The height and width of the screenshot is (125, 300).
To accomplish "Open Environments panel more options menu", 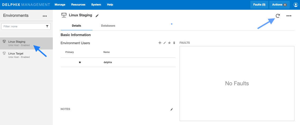I will (45, 16).
